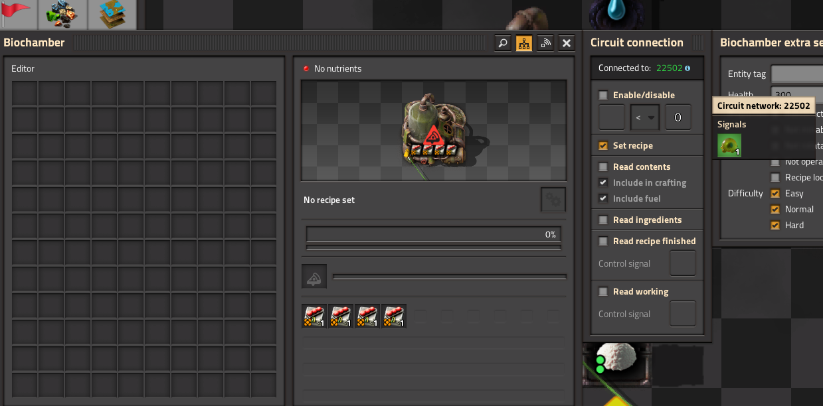Click the Entity tag input field
The height and width of the screenshot is (406, 823).
(x=797, y=74)
